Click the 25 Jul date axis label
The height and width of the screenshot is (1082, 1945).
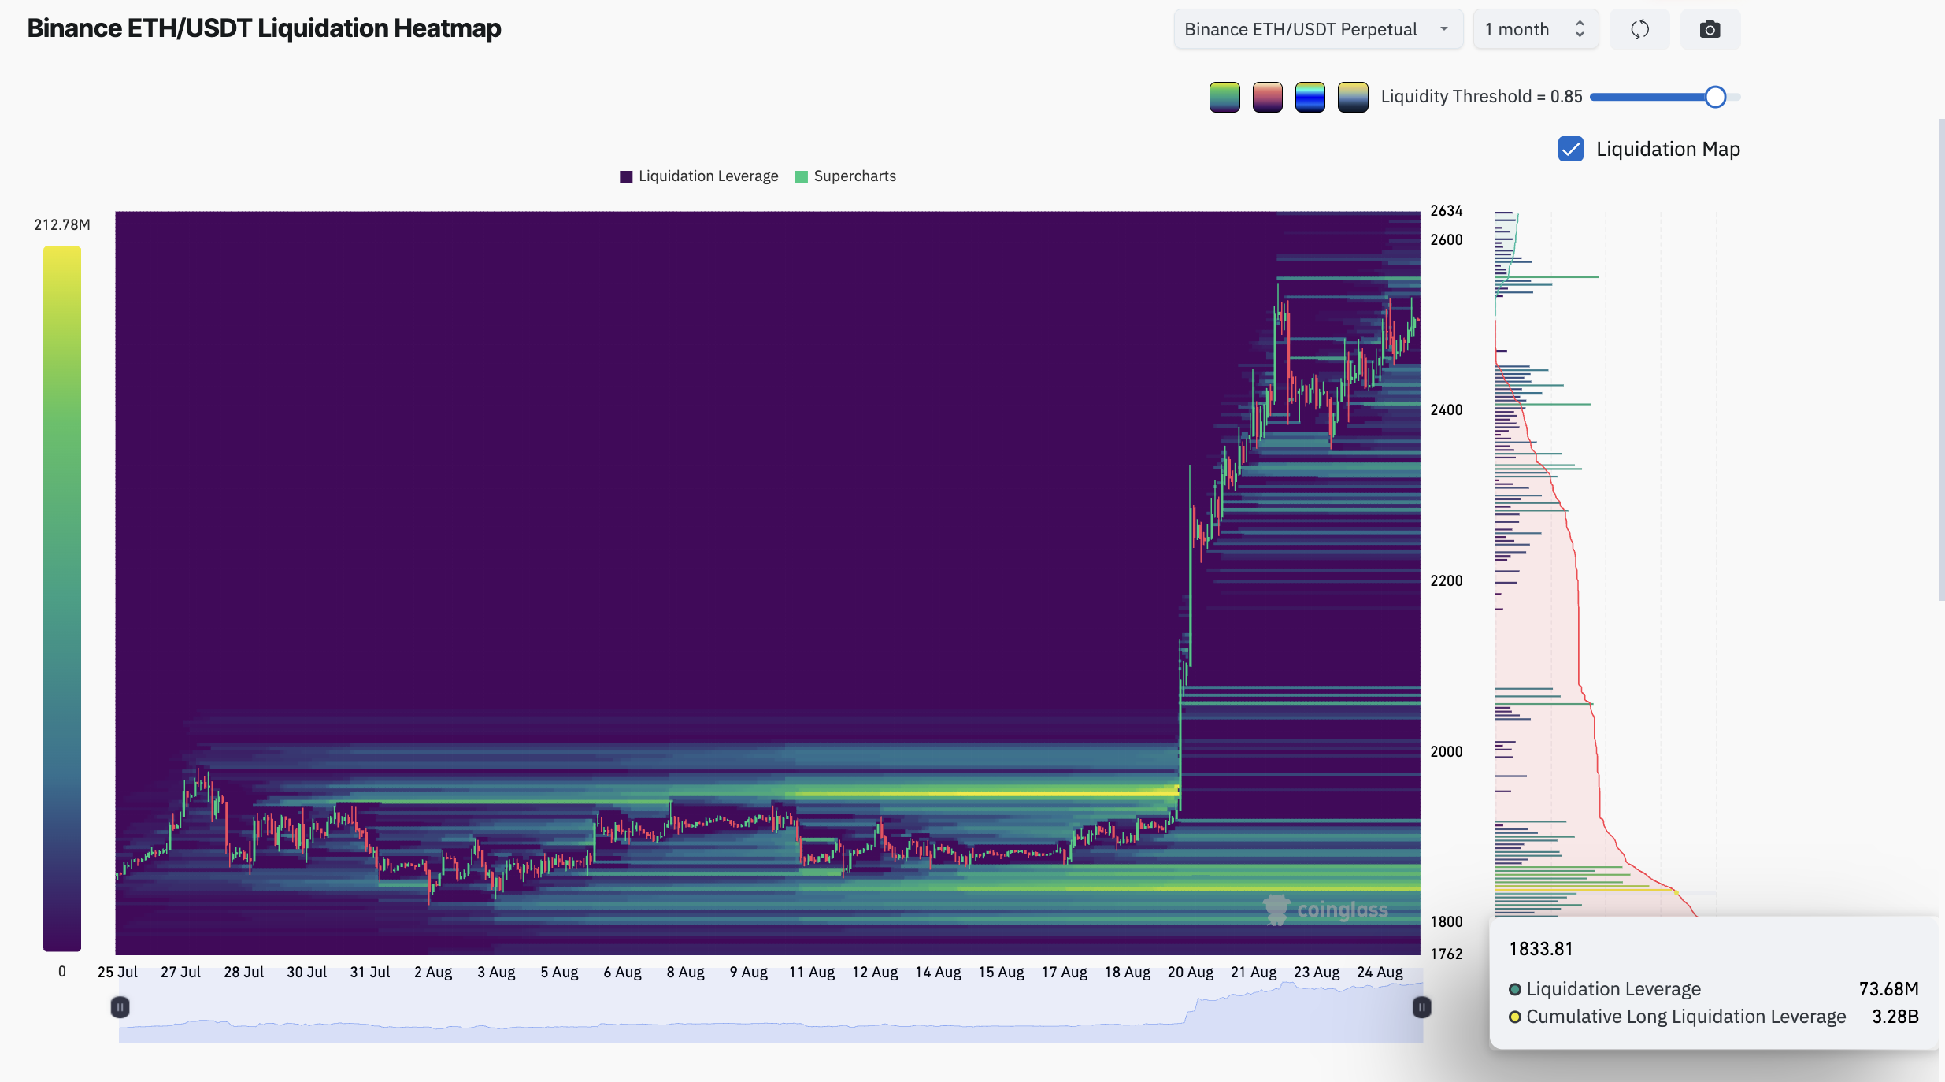click(x=117, y=973)
